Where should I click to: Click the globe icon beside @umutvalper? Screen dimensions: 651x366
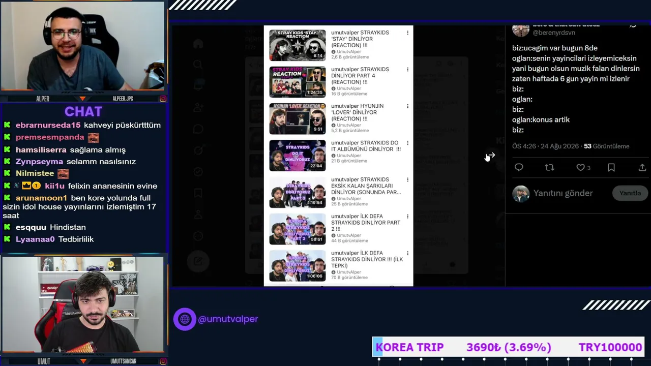point(185,319)
